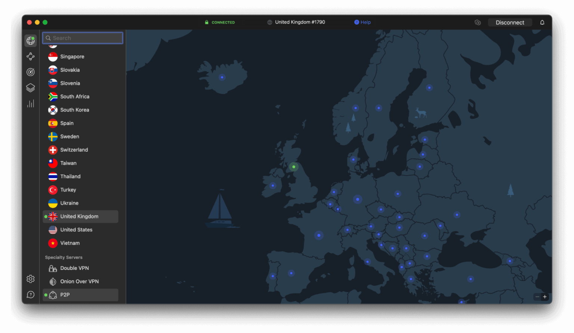Click the server pin on Norway
This screenshot has width=574, height=333.
[355, 108]
